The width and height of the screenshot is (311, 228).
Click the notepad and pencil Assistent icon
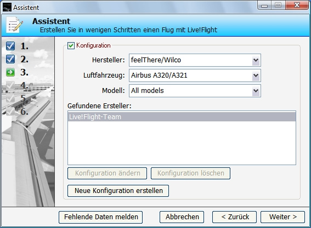tap(14, 25)
